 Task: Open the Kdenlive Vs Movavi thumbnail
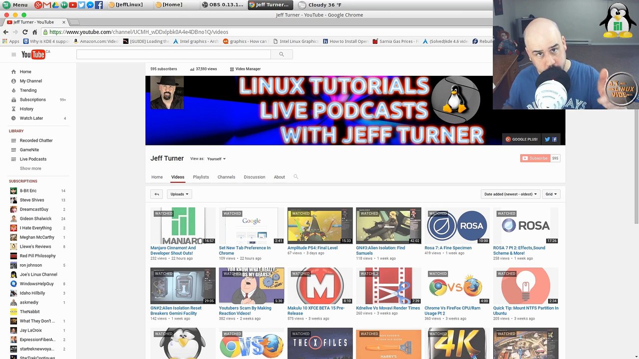pos(388,286)
